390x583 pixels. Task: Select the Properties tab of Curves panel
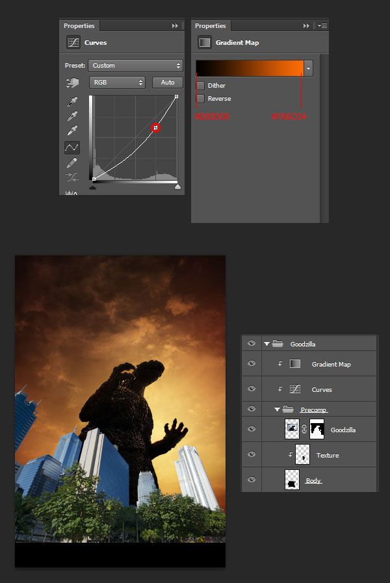click(x=79, y=25)
